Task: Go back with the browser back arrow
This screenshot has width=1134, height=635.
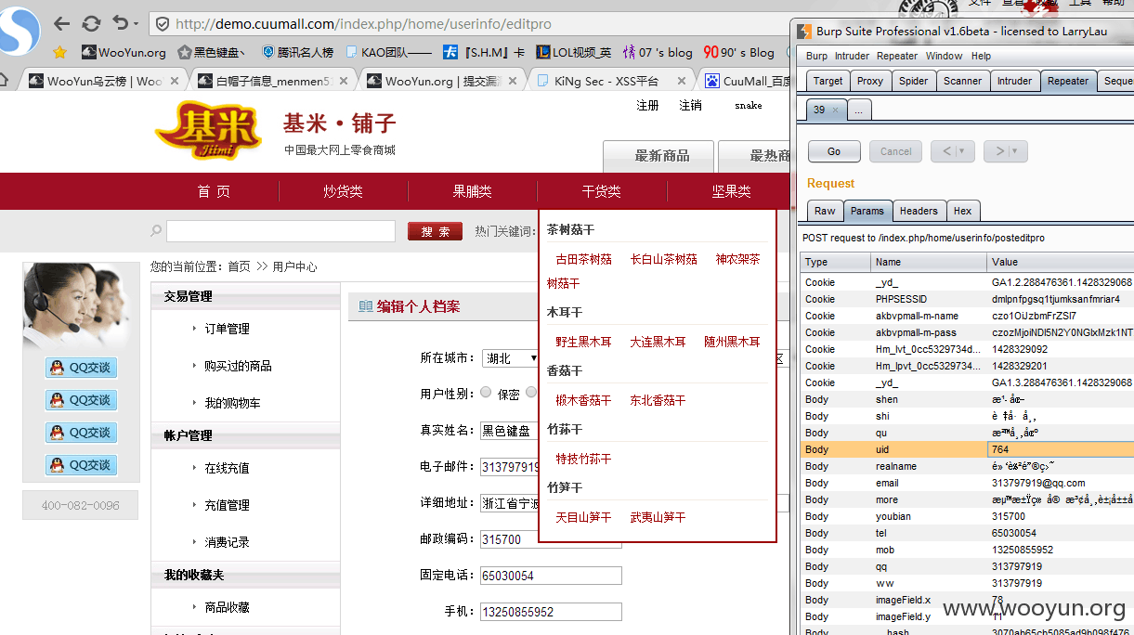Action: click(61, 23)
